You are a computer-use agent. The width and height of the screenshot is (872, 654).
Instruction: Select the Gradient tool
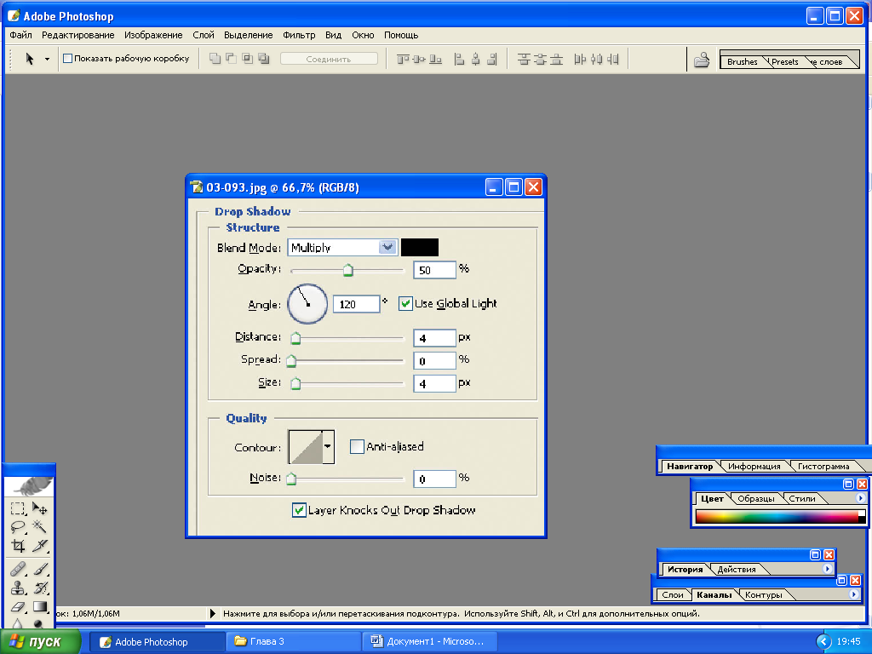point(39,606)
